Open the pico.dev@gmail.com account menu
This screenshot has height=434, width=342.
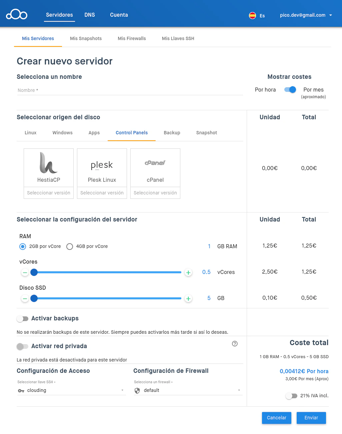click(306, 15)
